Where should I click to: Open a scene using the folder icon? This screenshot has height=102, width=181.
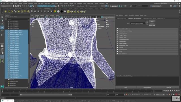(x=16, y=6)
